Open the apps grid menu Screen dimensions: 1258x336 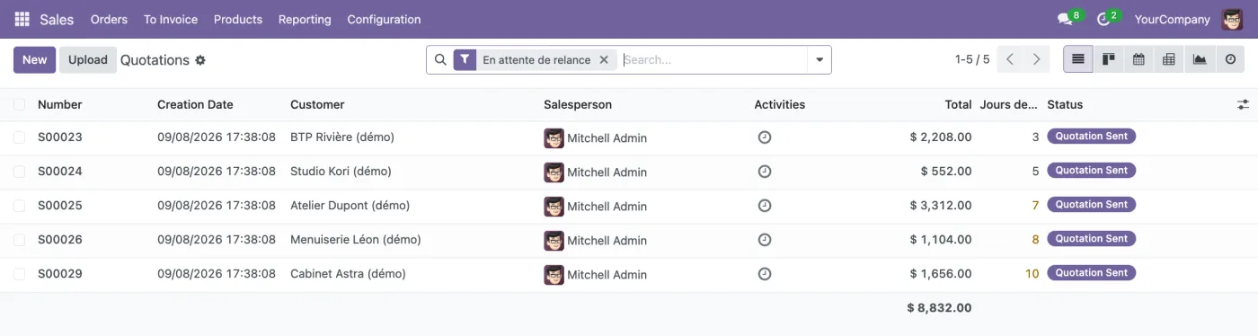point(22,19)
